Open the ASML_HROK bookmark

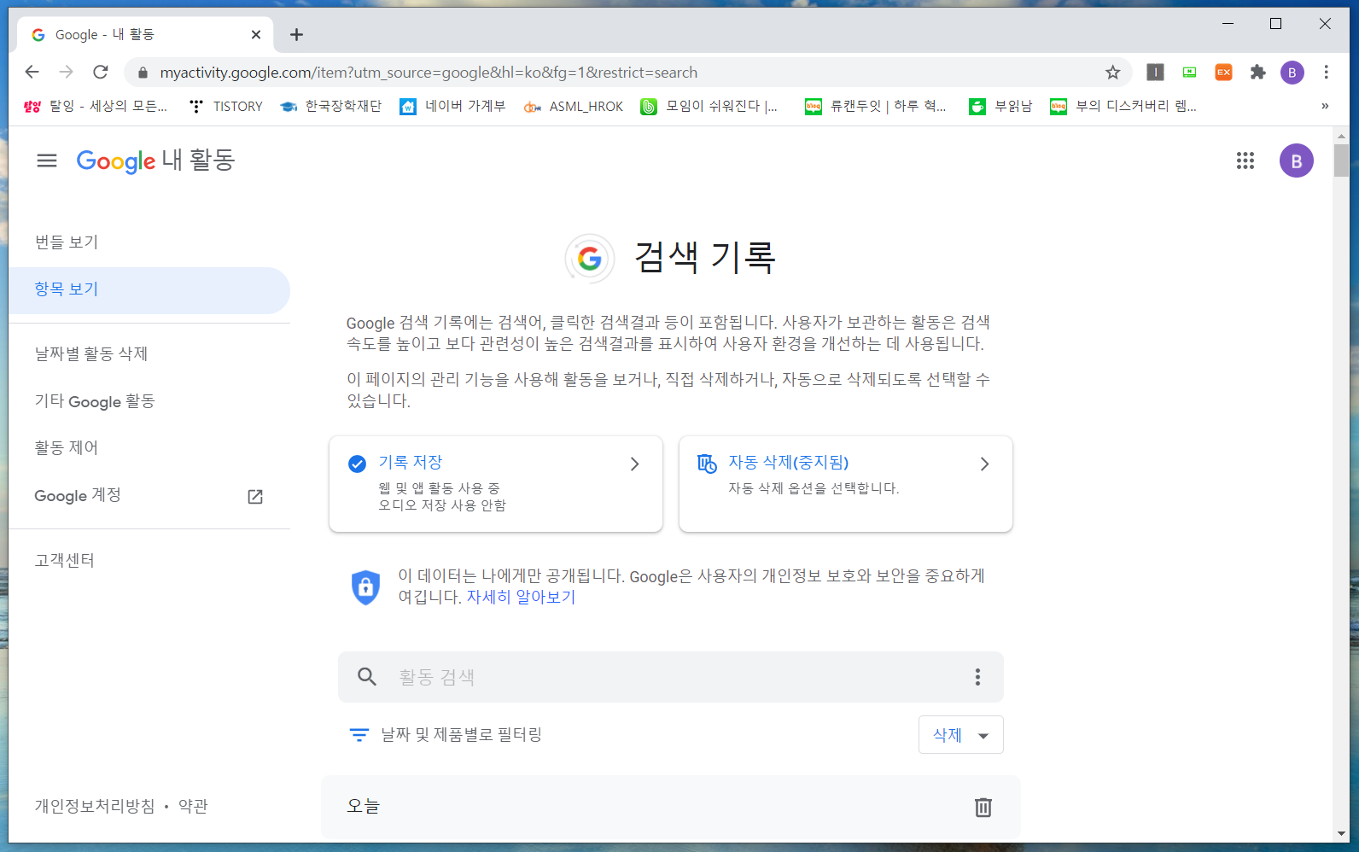(x=574, y=106)
